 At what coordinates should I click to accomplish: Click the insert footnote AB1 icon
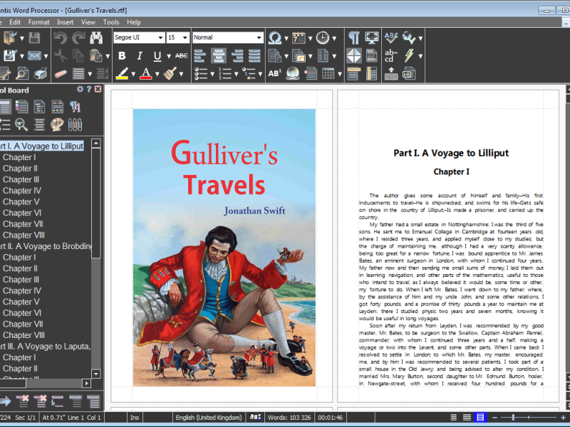point(275,74)
